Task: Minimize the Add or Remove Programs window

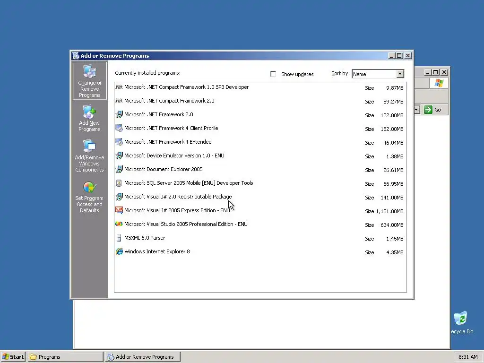Action: point(391,56)
